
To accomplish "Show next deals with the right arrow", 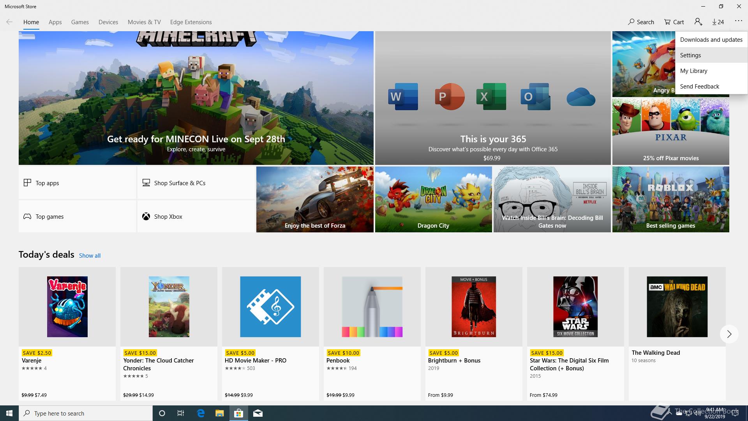I will tap(729, 334).
